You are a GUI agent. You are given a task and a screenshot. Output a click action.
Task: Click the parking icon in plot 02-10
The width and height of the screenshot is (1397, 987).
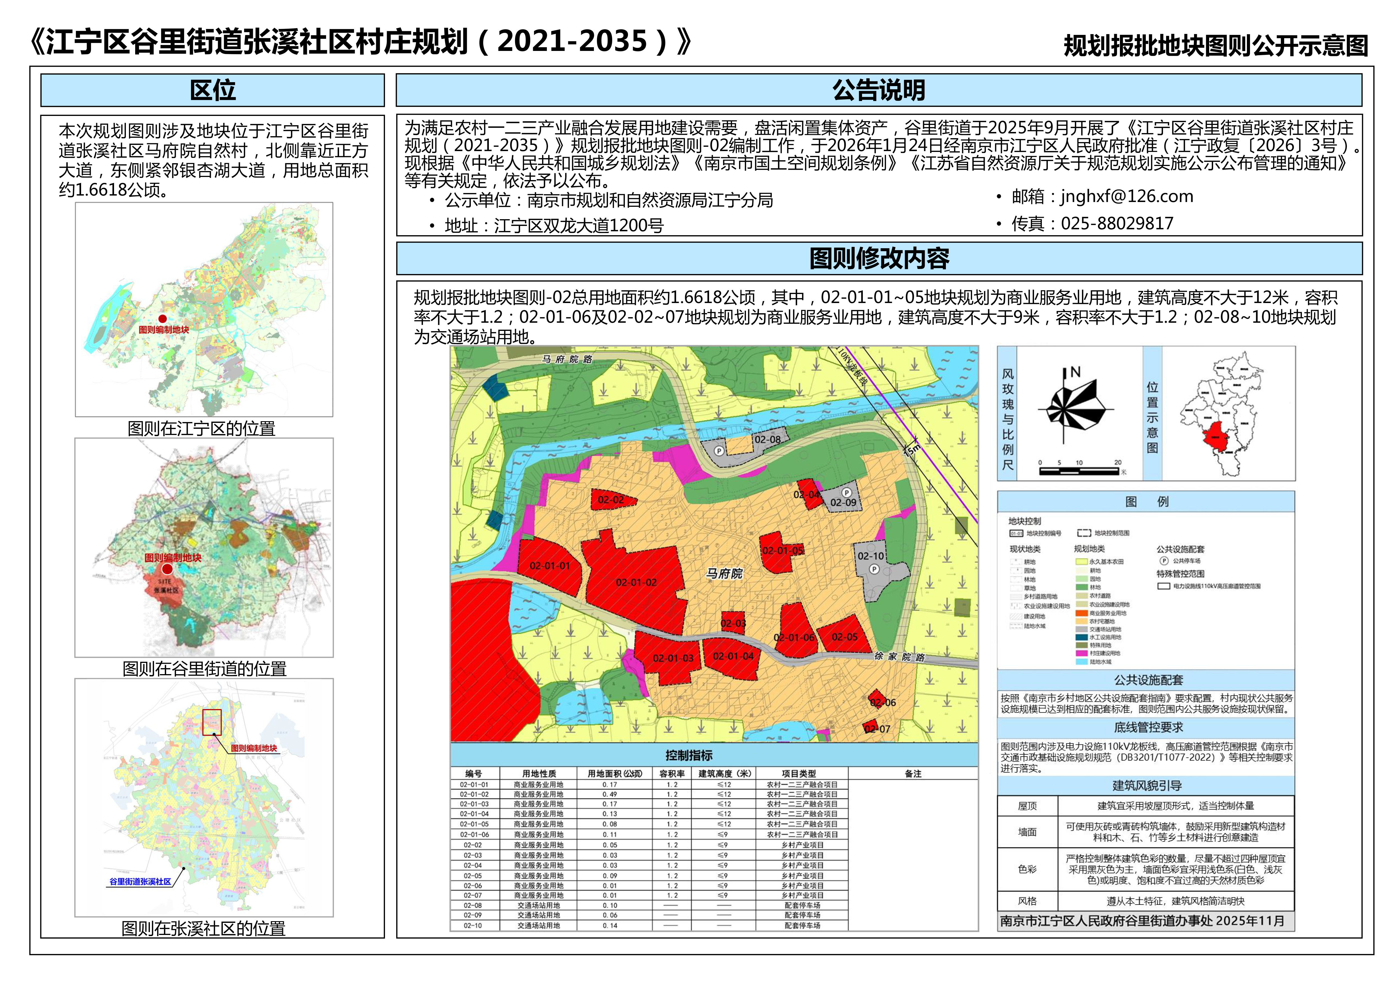point(874,569)
